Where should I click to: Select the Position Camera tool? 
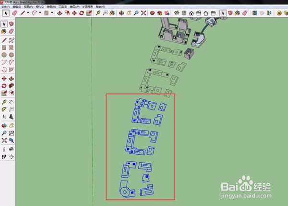pyautogui.click(x=4, y=149)
